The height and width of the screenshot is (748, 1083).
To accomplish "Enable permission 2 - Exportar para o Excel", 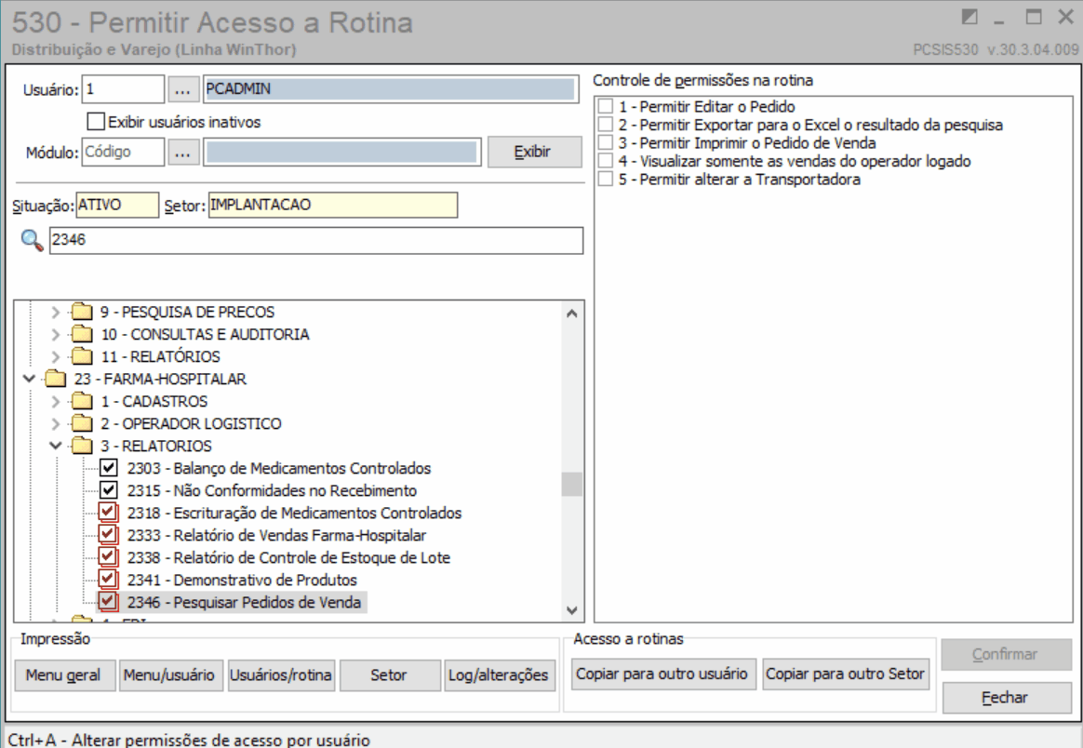I will 606,125.
